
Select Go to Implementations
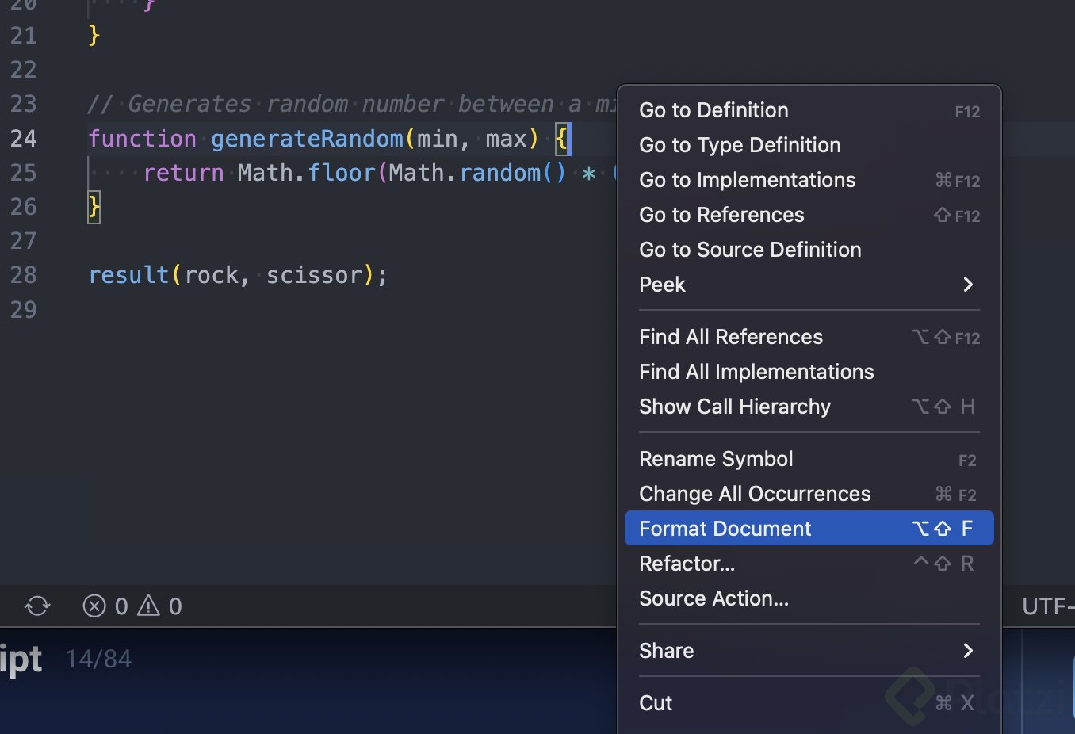click(747, 180)
